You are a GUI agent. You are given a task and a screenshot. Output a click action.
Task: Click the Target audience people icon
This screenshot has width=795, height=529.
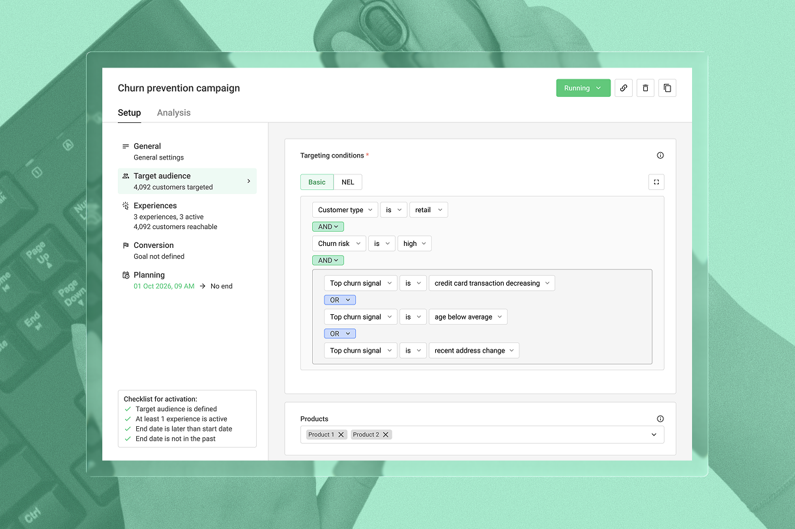coord(126,176)
